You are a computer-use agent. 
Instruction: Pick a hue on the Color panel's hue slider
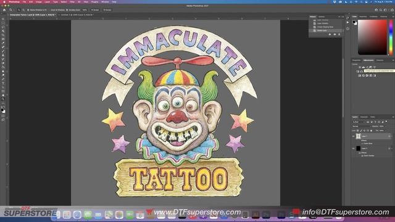coord(391,37)
